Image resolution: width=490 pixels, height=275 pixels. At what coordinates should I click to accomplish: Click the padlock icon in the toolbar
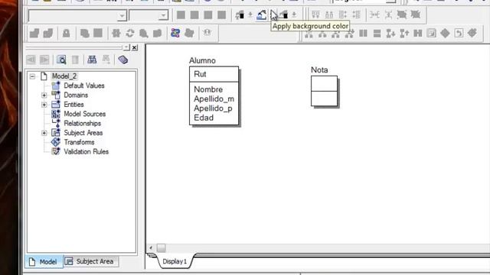[67, 33]
